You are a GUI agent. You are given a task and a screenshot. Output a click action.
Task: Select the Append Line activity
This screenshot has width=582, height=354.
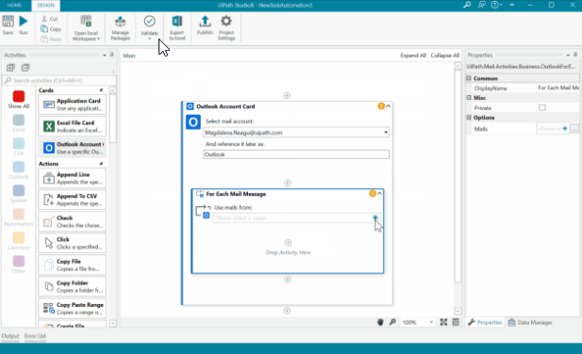coord(73,178)
